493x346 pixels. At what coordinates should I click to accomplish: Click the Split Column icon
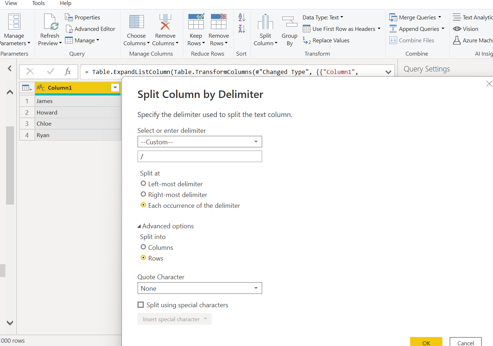pyautogui.click(x=265, y=22)
